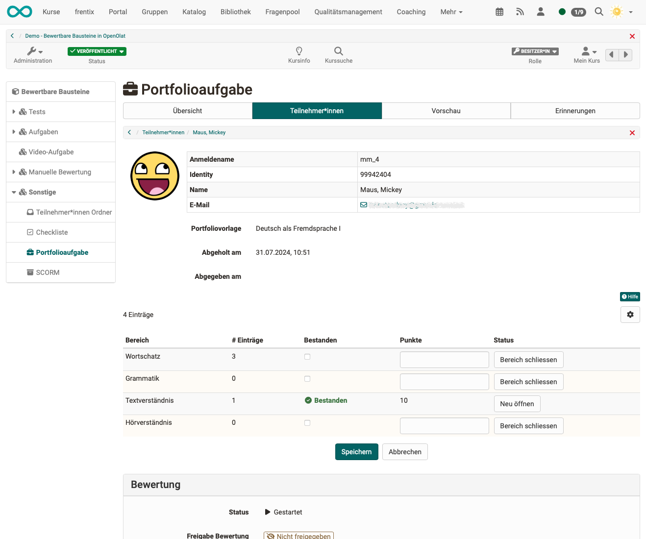This screenshot has width=646, height=539.
Task: Click the OpenOlat infinity logo
Action: pos(19,12)
